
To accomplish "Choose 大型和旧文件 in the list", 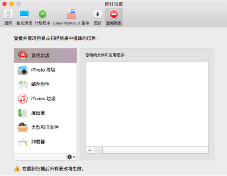I will pyautogui.click(x=45, y=127).
